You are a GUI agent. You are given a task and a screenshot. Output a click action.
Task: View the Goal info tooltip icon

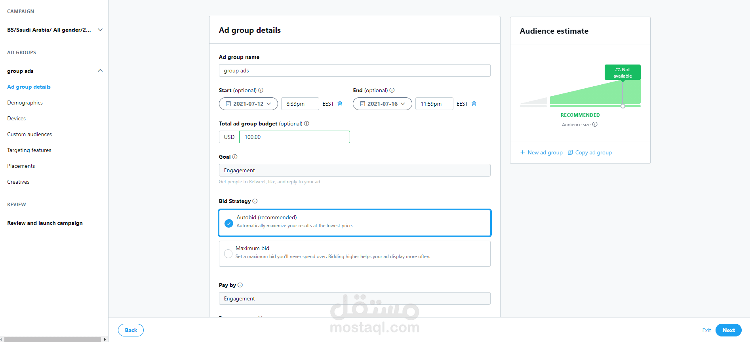[x=235, y=157]
